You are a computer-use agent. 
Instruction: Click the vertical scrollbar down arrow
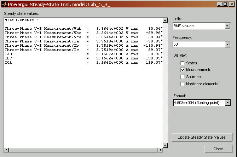pos(165,145)
